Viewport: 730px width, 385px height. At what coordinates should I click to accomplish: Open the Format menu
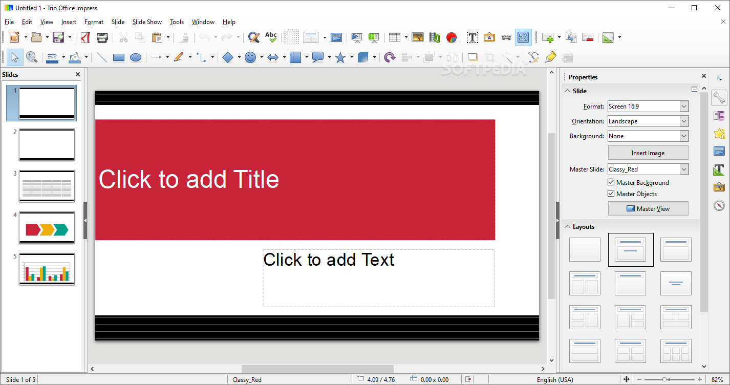(94, 22)
